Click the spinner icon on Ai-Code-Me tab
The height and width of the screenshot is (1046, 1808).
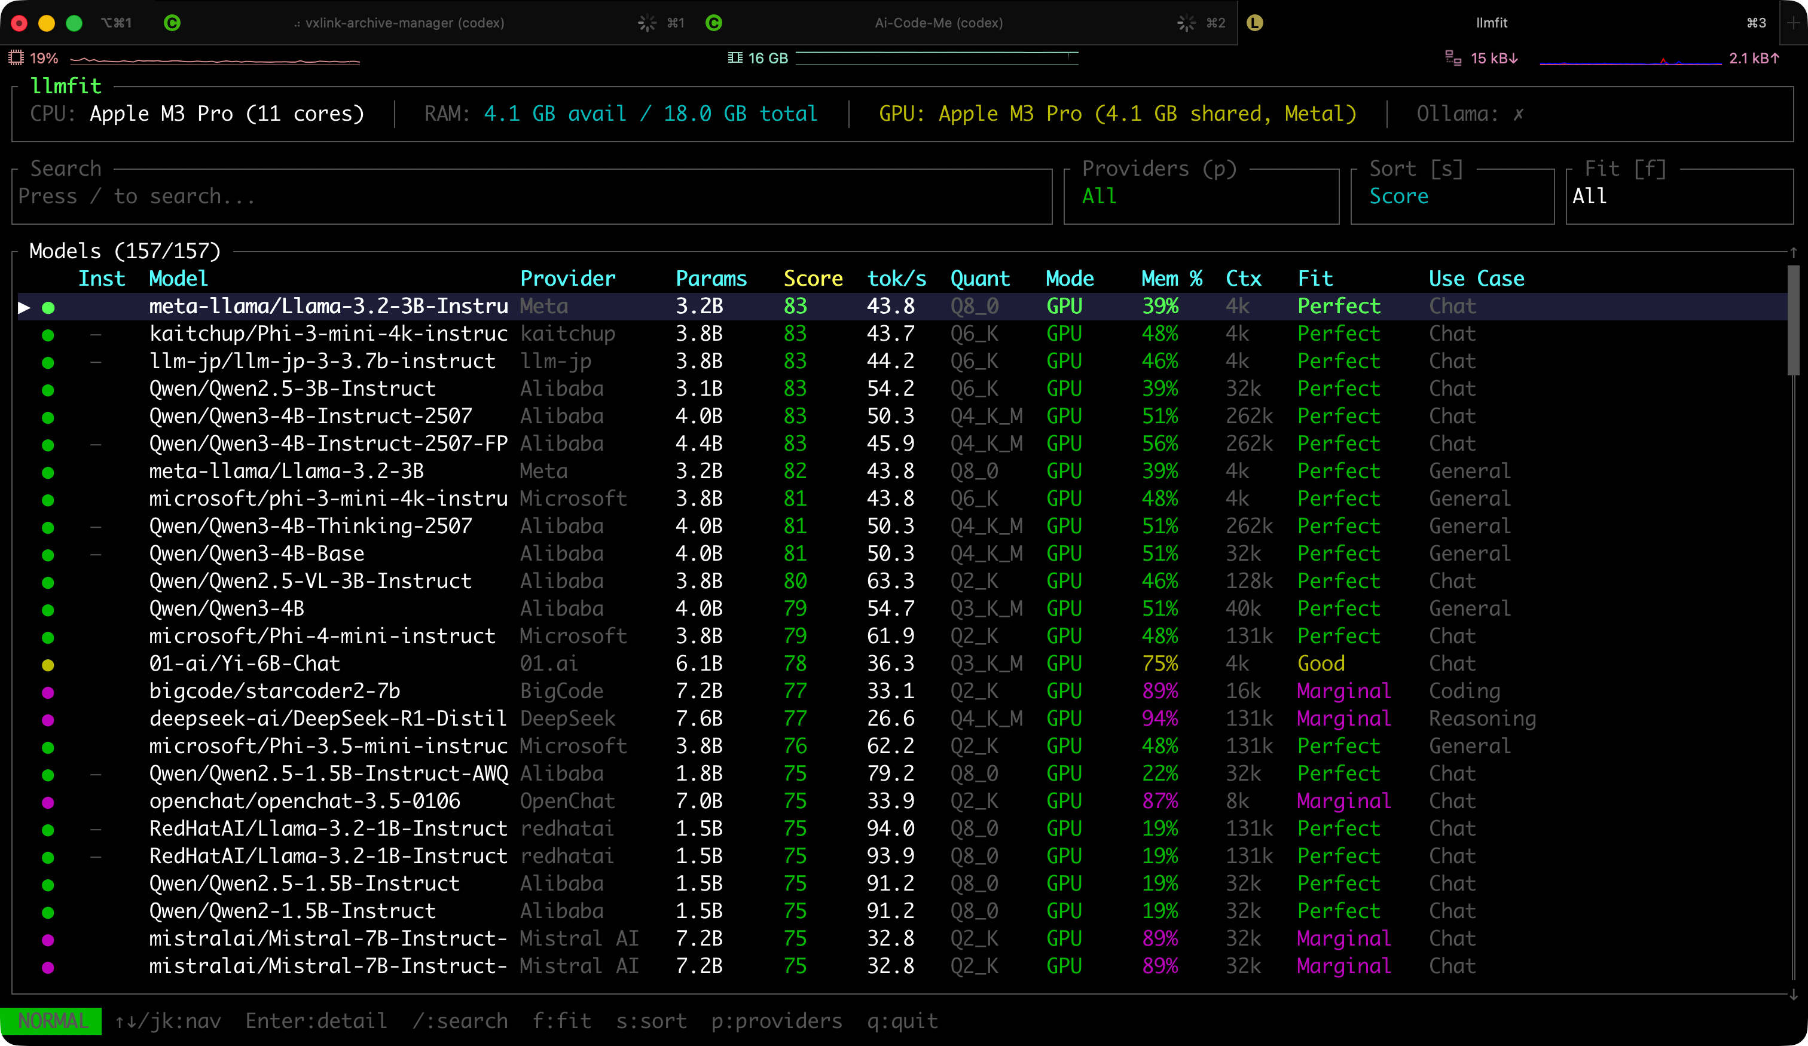(1187, 23)
